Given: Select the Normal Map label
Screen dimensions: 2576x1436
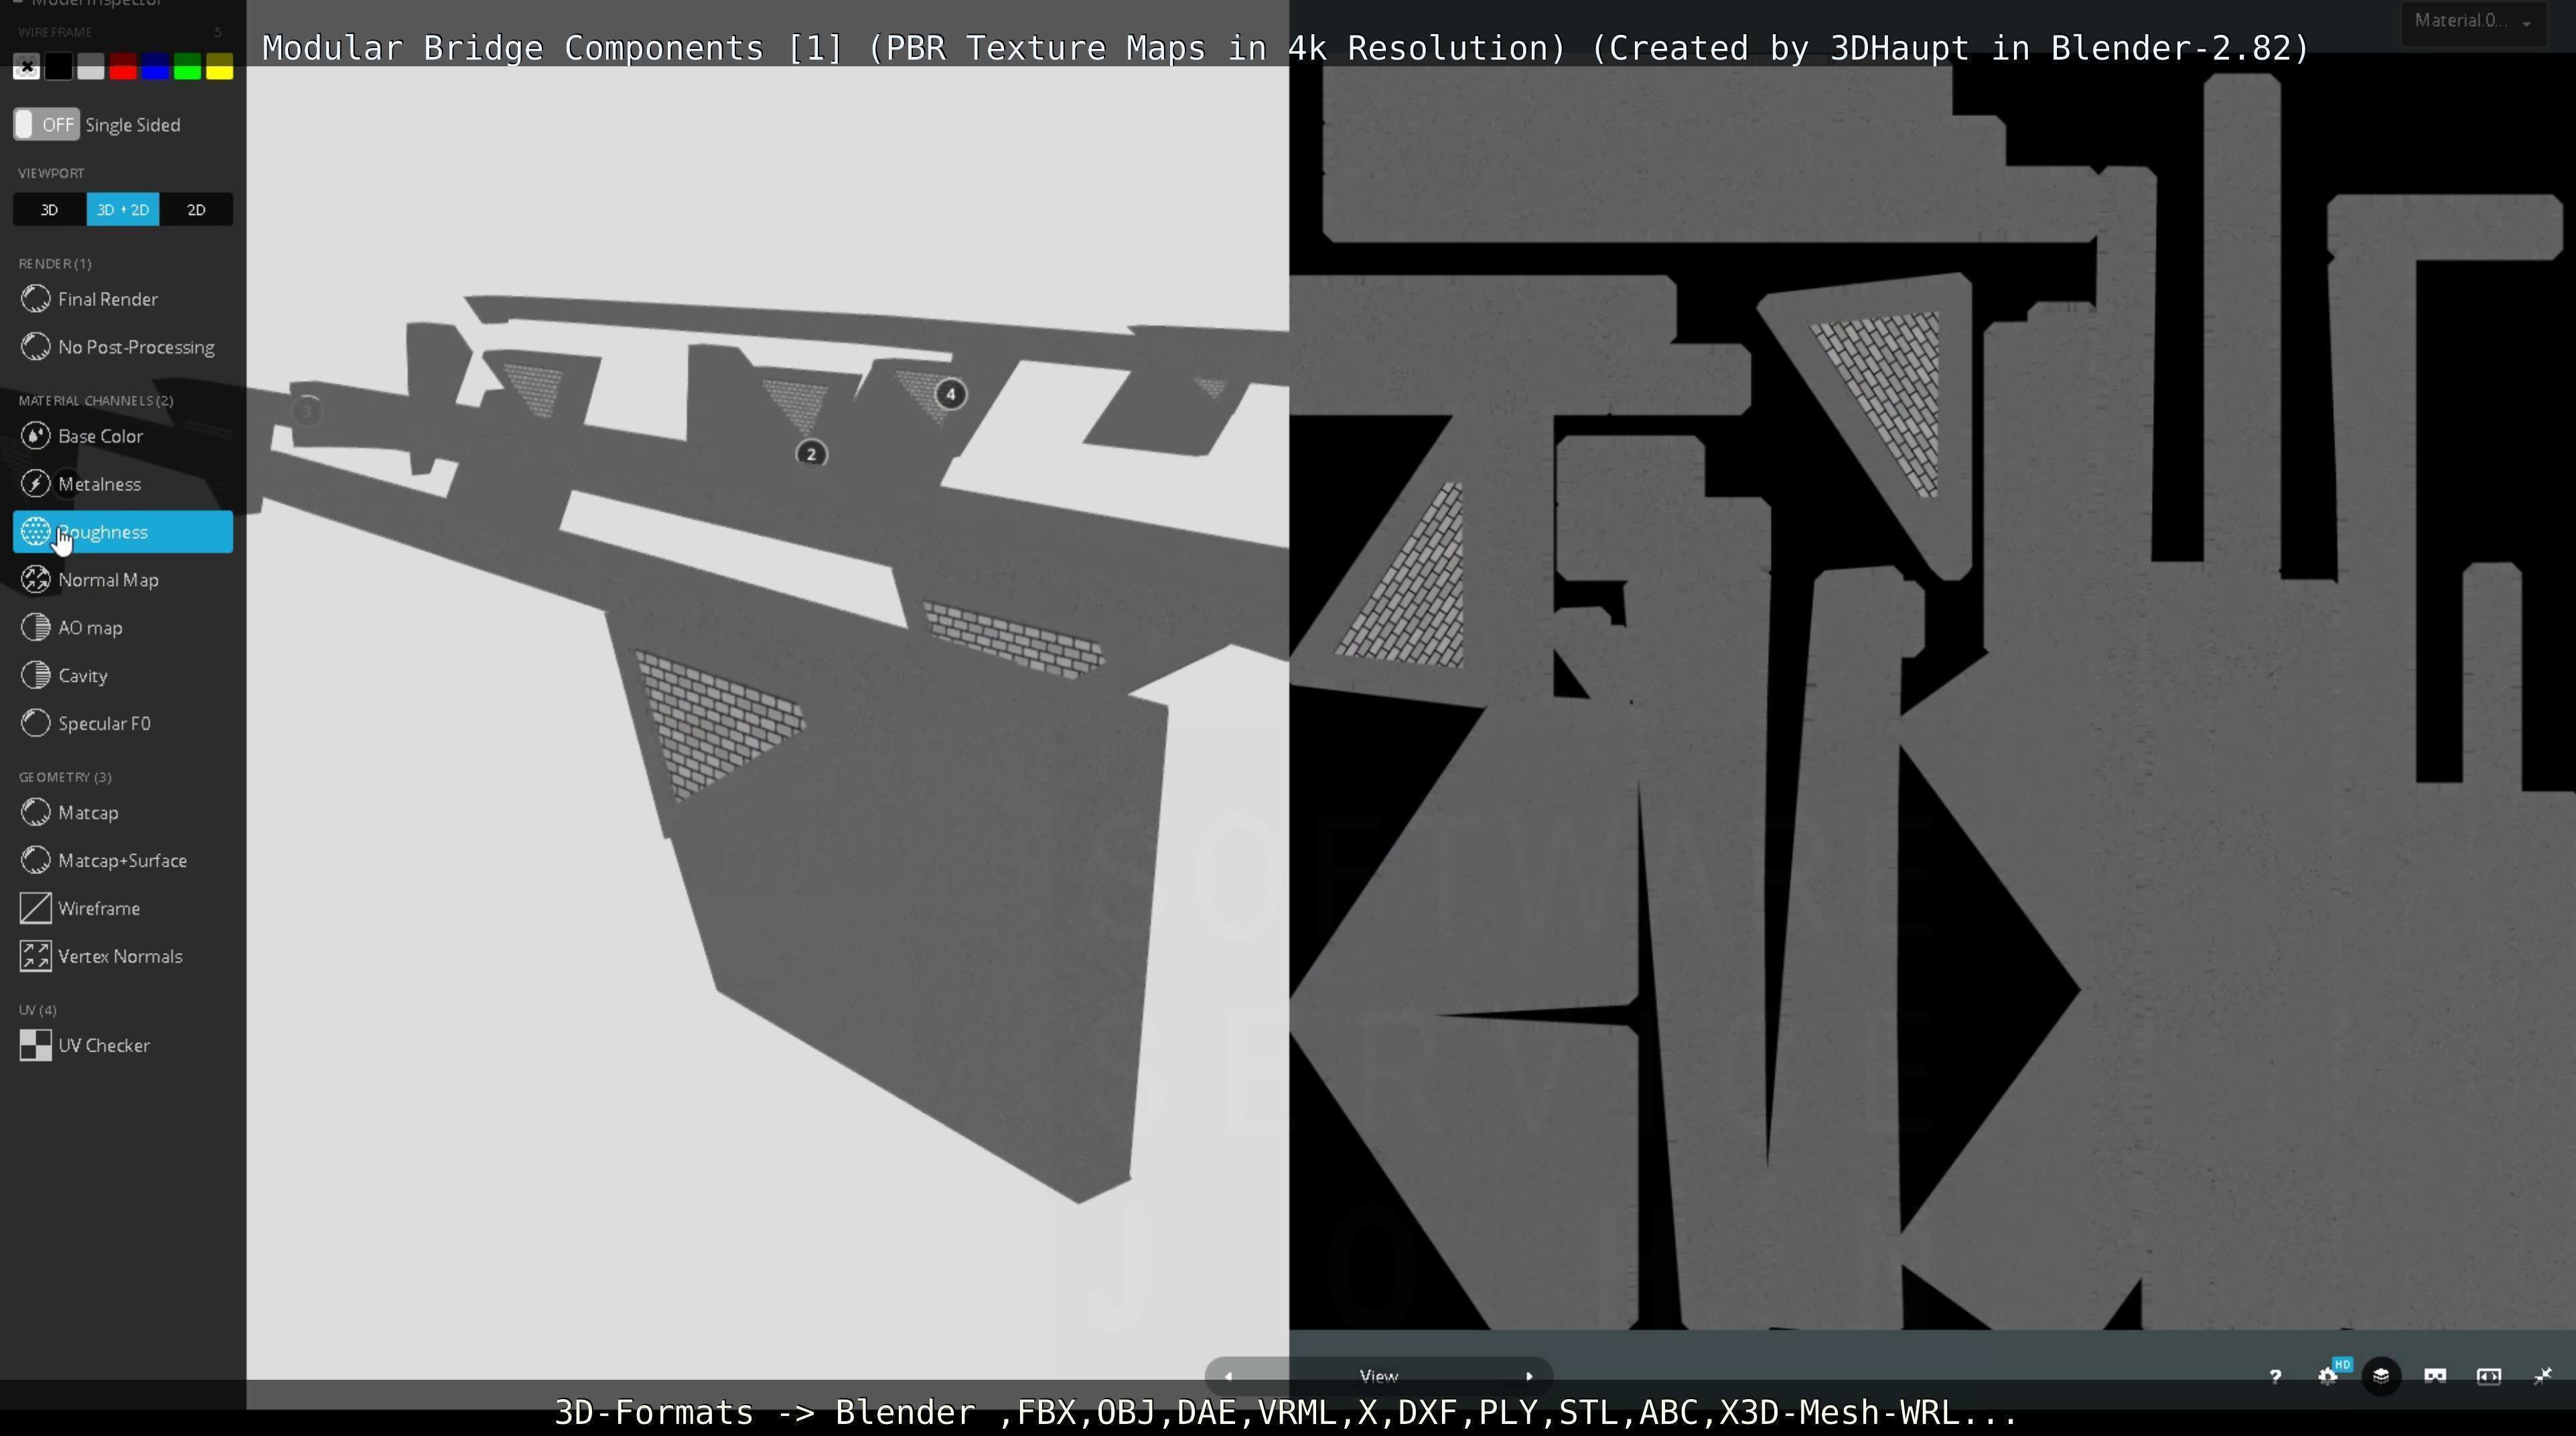Looking at the screenshot, I should pyautogui.click(x=109, y=580).
